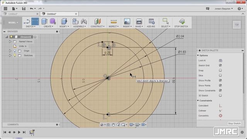Open the CONSTRUCT menu
This screenshot has height=139, width=247.
click(98, 27)
